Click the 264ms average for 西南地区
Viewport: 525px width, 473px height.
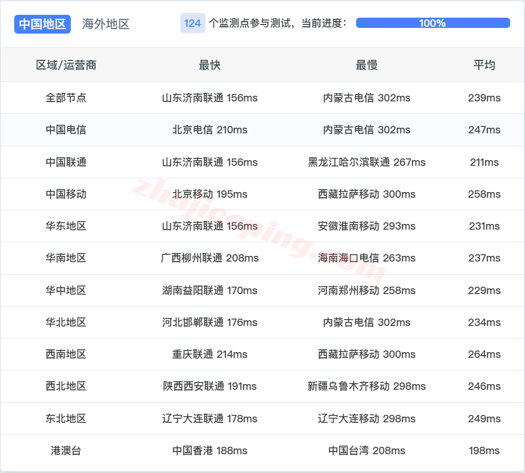tap(484, 354)
